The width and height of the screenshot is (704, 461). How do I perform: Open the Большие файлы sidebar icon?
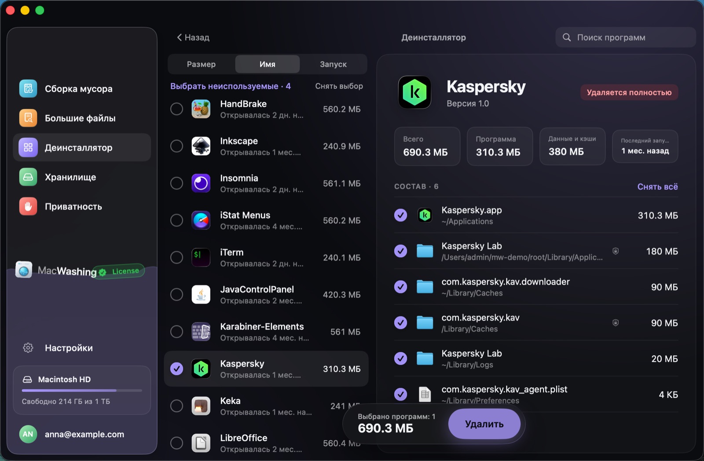click(28, 118)
